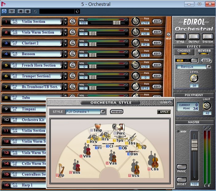
Task: Step Bassoon patch down
Action: click(66, 55)
